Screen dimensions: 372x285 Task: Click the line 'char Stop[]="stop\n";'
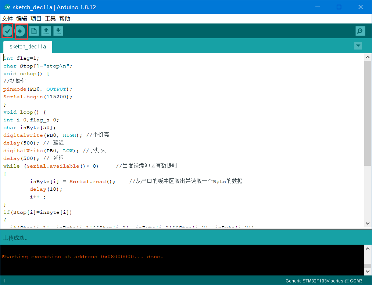[x=38, y=66]
